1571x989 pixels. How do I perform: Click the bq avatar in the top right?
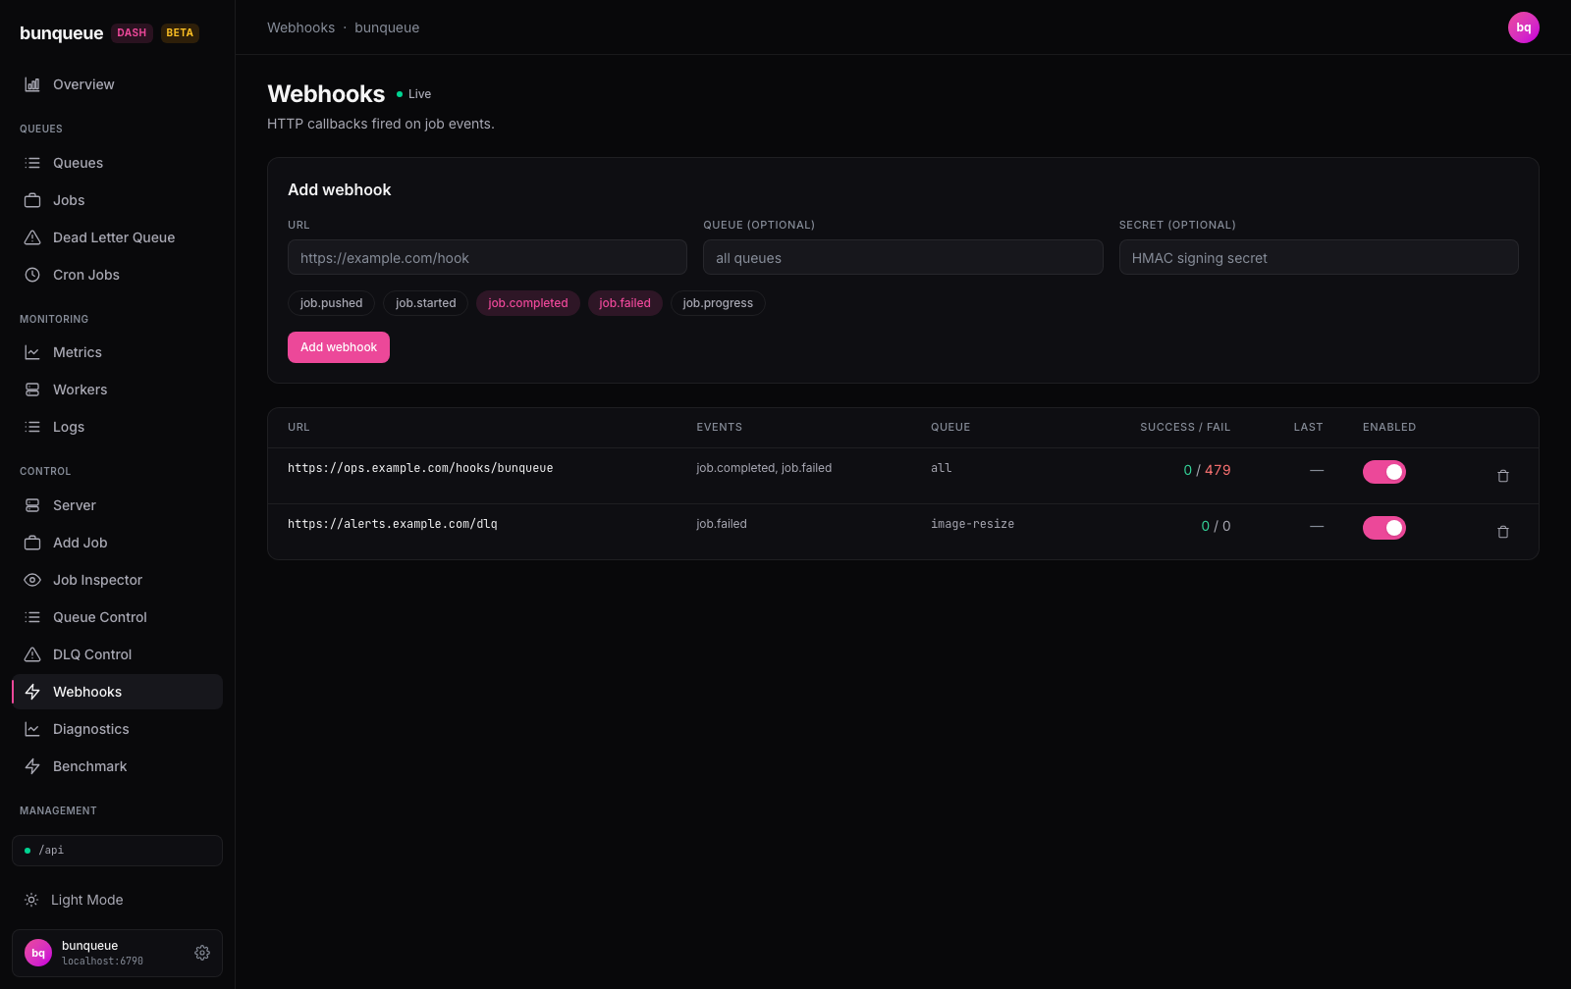click(1524, 27)
